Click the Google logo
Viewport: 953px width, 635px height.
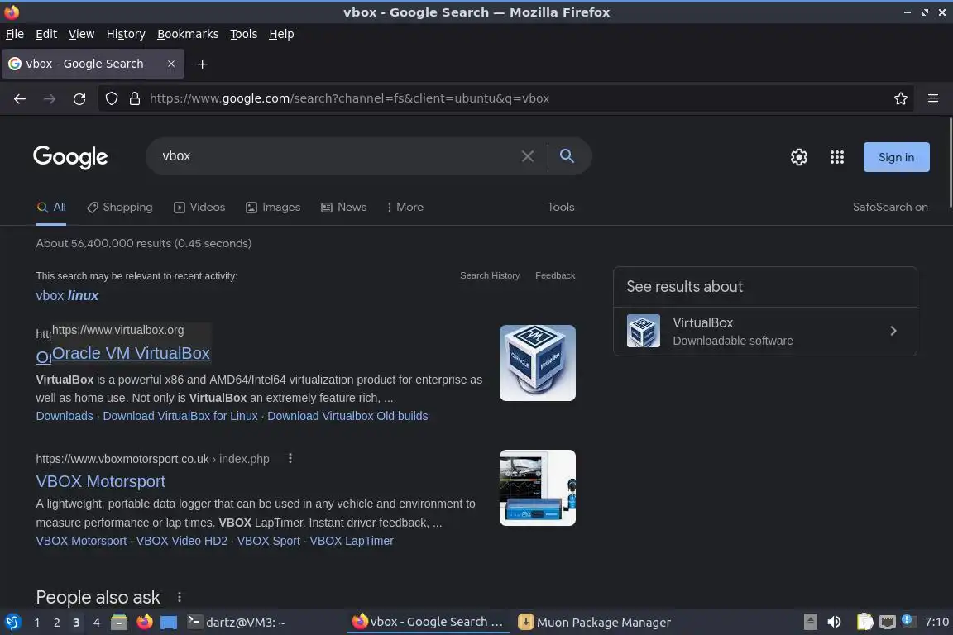(x=70, y=157)
